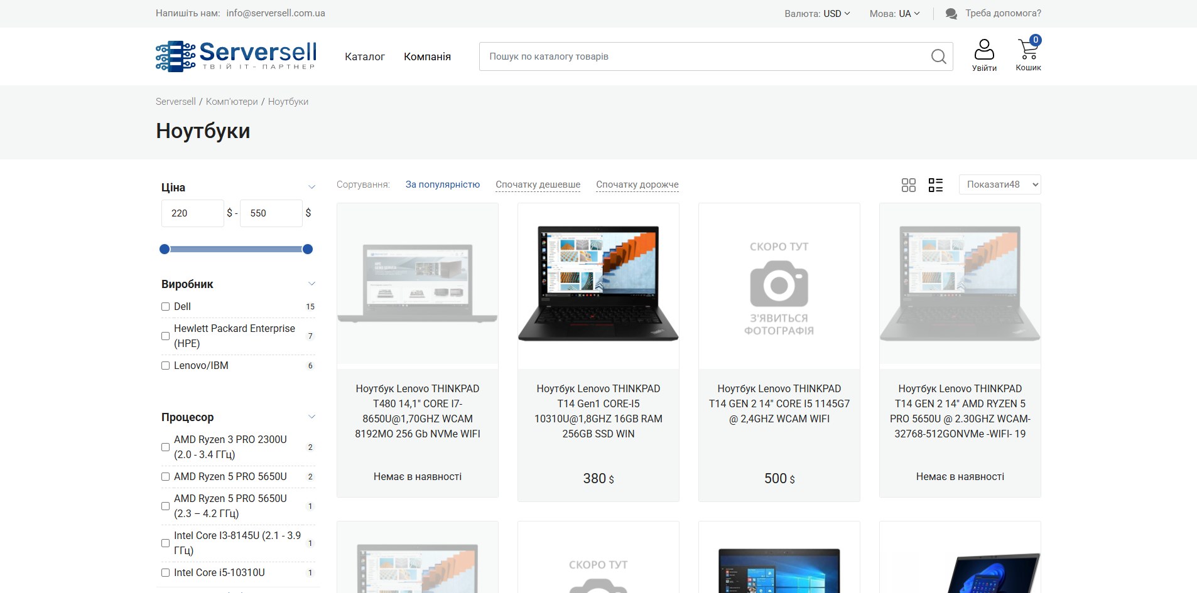The image size is (1197, 593).
Task: Switch to grid view layout
Action: tap(909, 184)
